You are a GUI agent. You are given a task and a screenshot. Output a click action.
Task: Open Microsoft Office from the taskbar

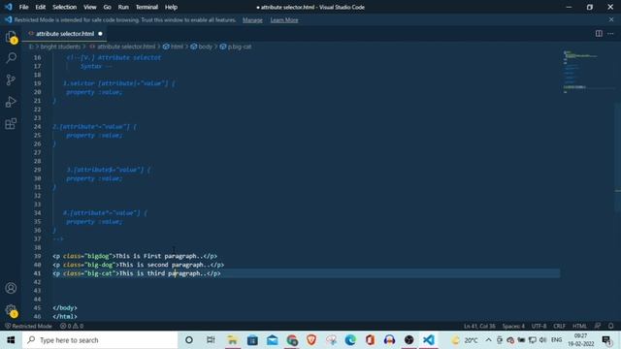click(x=370, y=340)
